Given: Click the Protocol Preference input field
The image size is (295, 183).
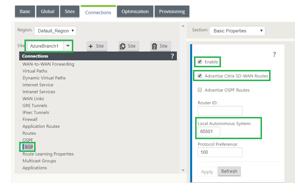Looking at the screenshot, I should tap(220, 152).
